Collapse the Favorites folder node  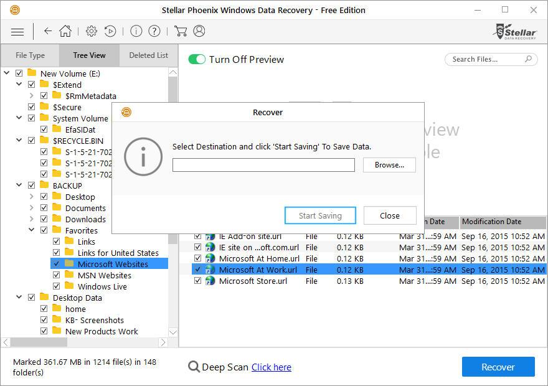click(x=32, y=230)
